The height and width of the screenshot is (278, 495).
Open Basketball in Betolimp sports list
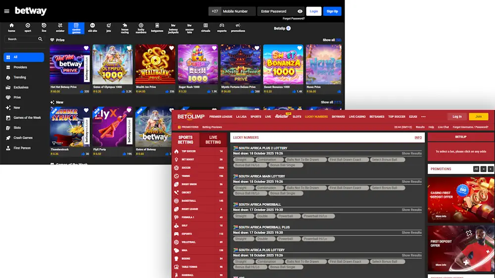199,201
